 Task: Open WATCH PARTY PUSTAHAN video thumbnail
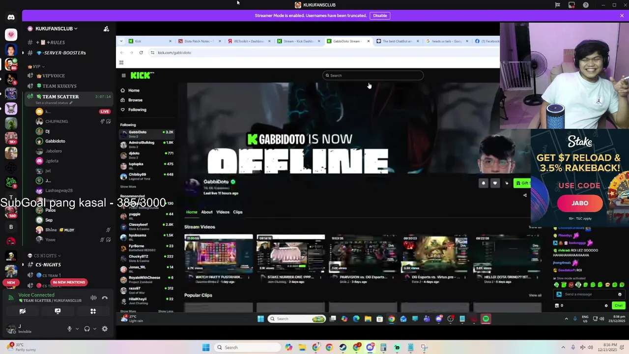point(219,253)
